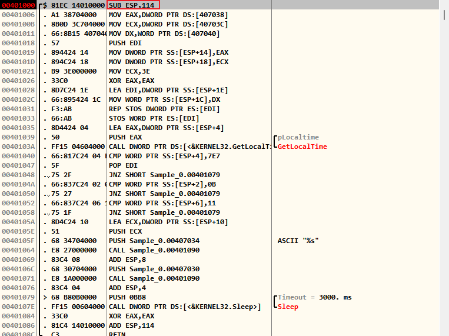This screenshot has height=336, width=449.
Task: Select XOR EAX,EAX at address 00401084
Action: (131, 316)
